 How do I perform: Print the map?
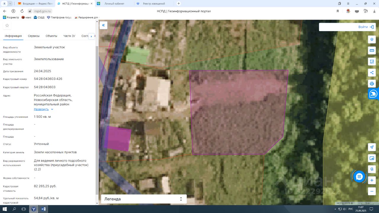[x=372, y=83]
